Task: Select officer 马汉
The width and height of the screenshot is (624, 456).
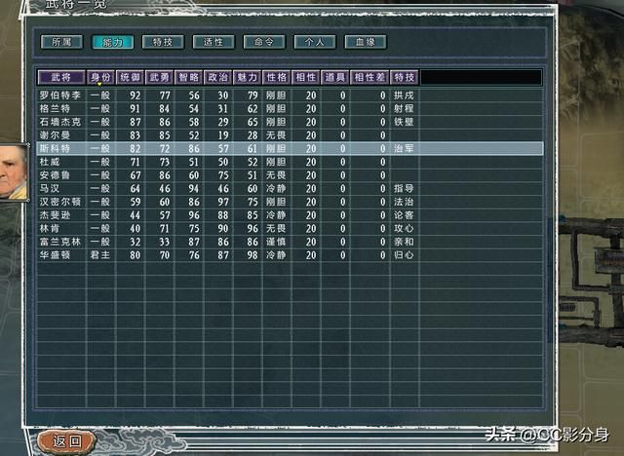Action: [x=290, y=188]
